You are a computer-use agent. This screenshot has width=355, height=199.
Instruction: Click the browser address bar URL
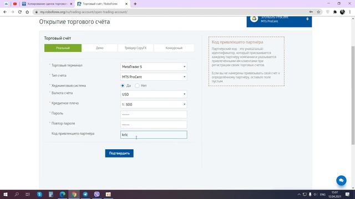(84, 12)
